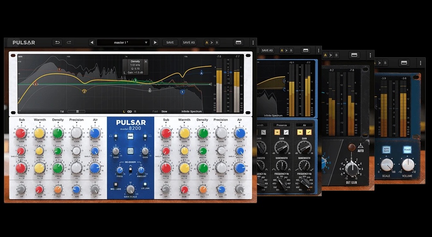Toggle the R channel listen switch
432x237 pixels.
tap(145, 136)
